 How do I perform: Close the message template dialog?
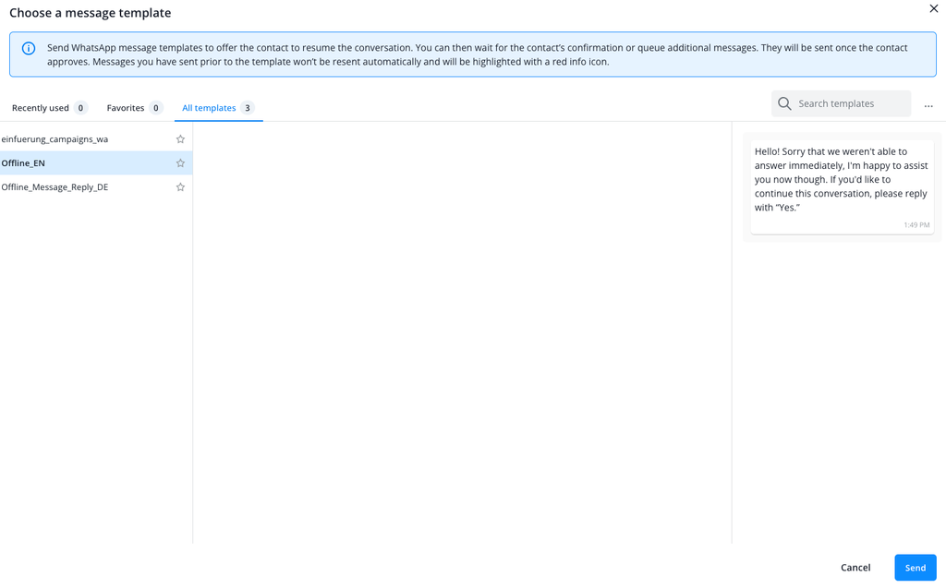pos(933,8)
